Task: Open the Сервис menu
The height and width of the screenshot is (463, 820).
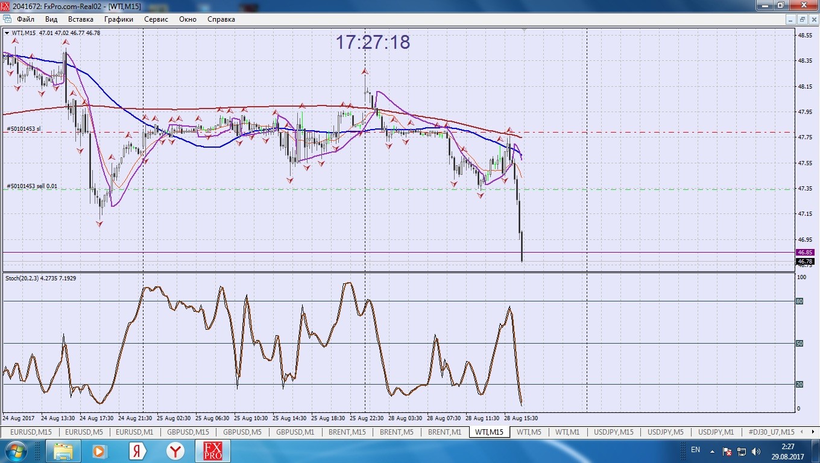Action: [x=156, y=19]
